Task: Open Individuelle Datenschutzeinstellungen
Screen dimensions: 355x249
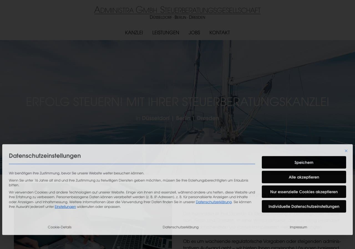Action: [x=304, y=206]
